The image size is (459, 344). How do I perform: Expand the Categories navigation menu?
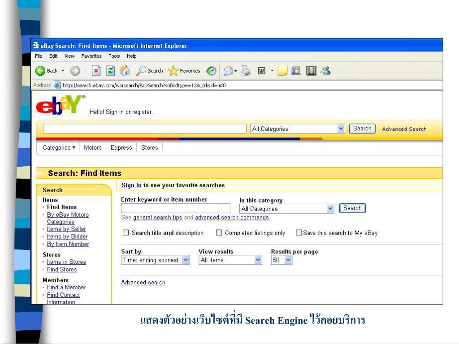tap(59, 147)
